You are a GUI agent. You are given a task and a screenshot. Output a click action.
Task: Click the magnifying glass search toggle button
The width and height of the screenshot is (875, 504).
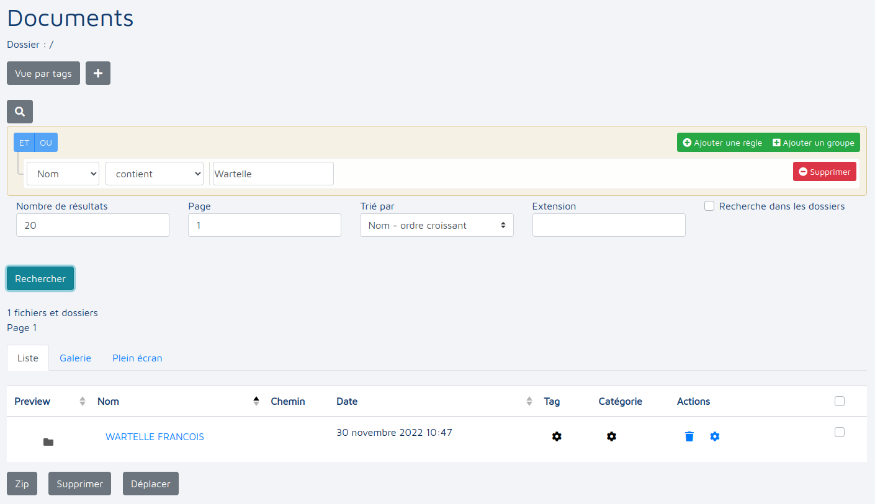(20, 112)
